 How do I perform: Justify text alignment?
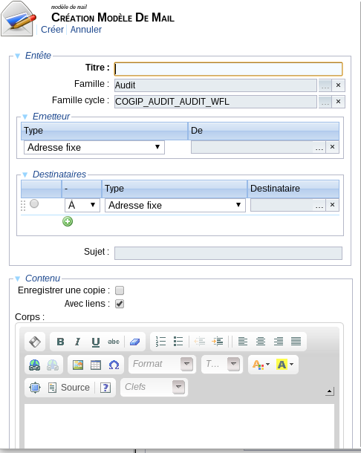tap(296, 342)
